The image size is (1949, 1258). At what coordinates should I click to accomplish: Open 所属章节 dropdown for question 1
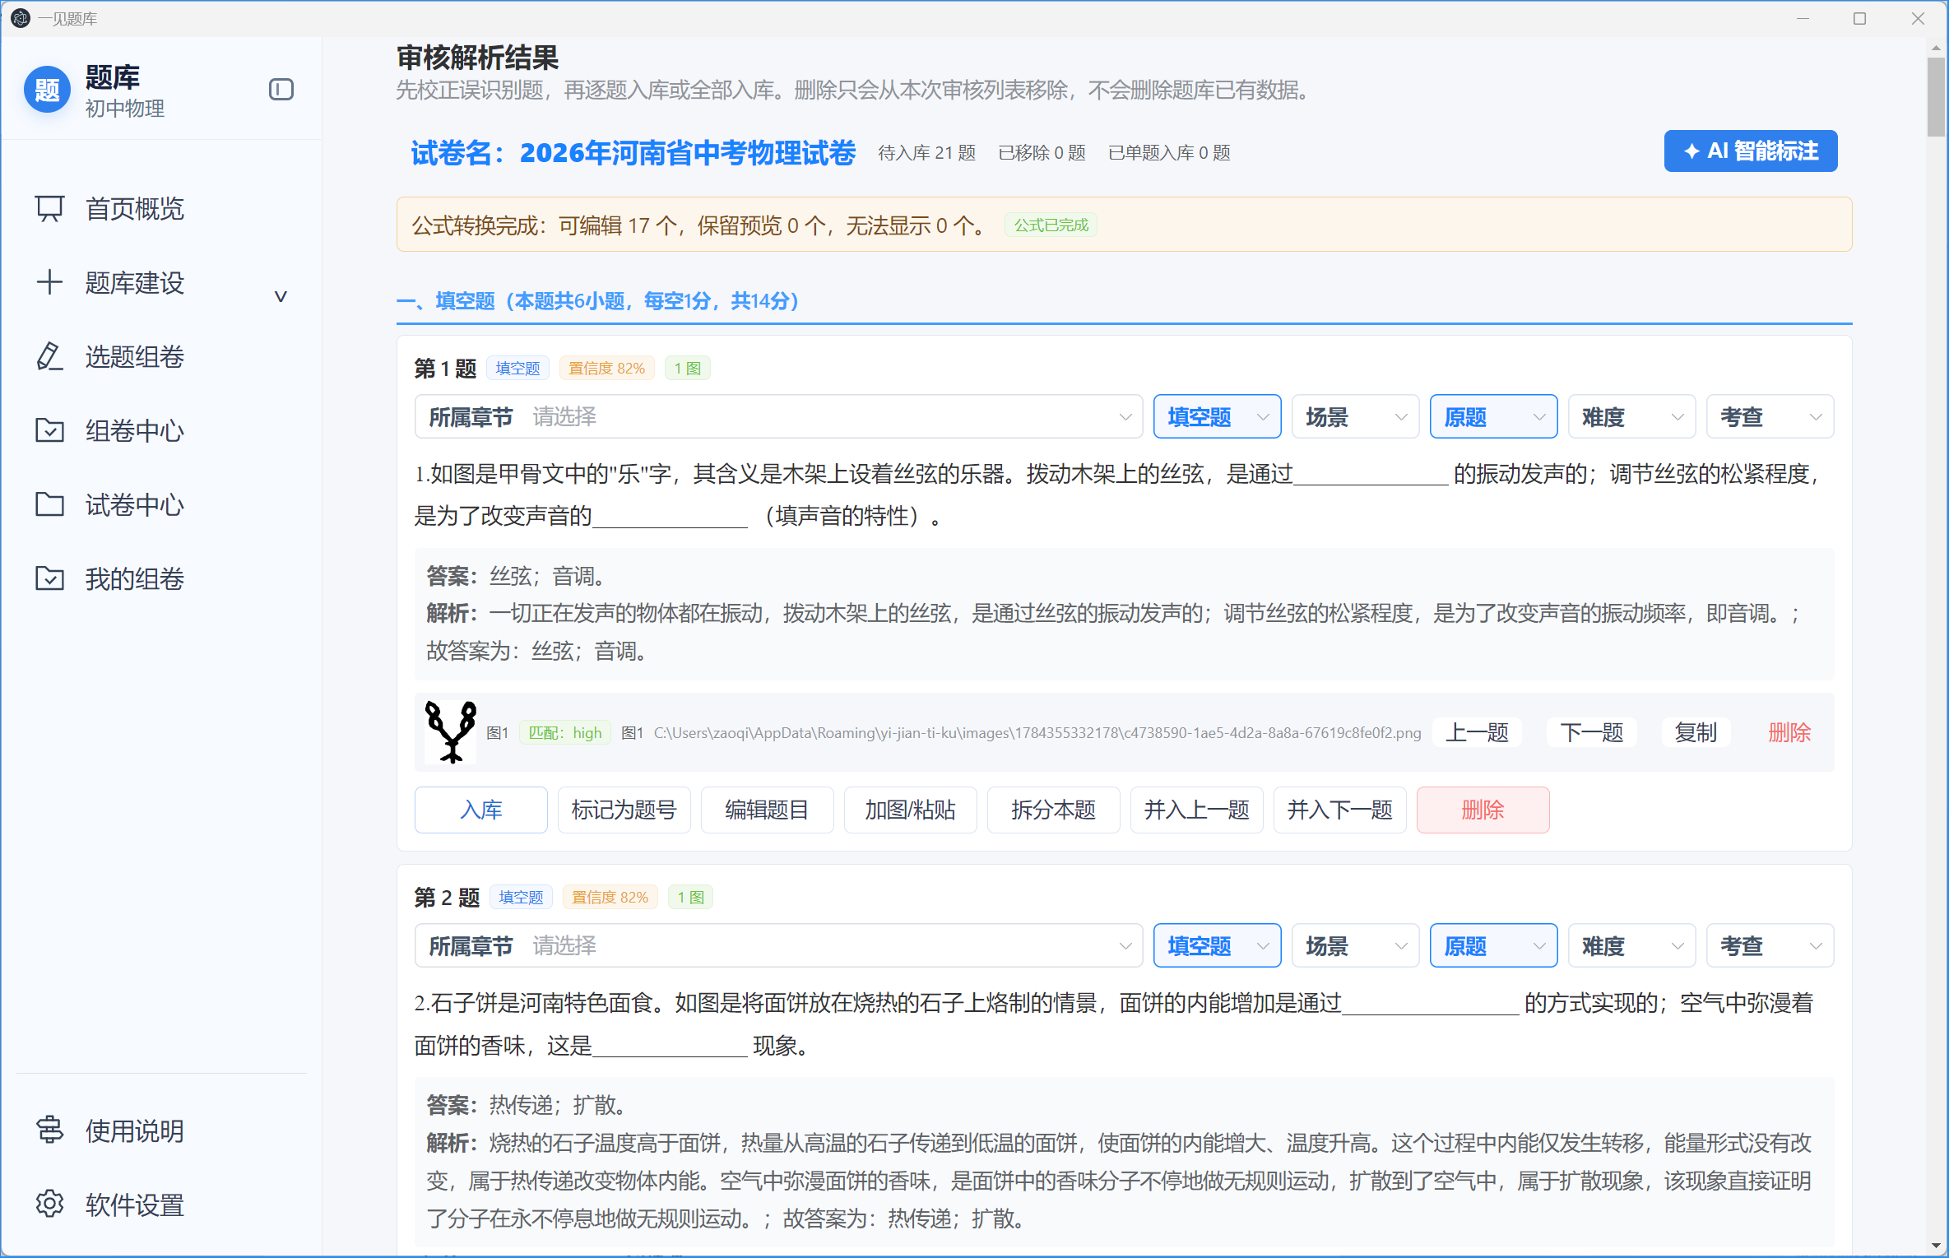778,417
